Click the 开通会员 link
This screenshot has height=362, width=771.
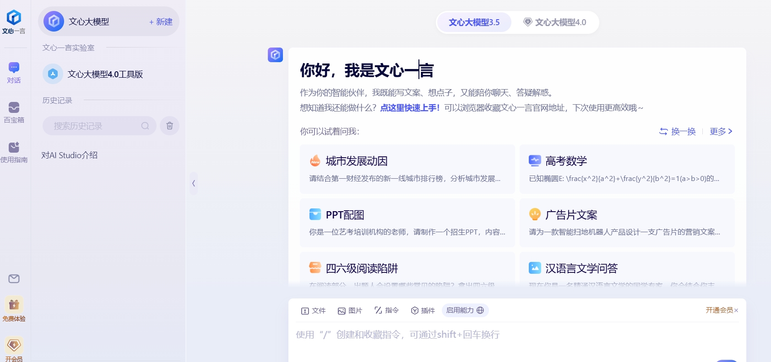(719, 310)
